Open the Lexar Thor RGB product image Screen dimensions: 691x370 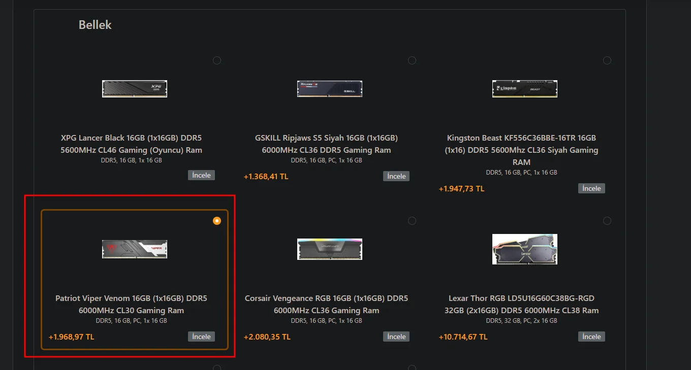tap(525, 249)
